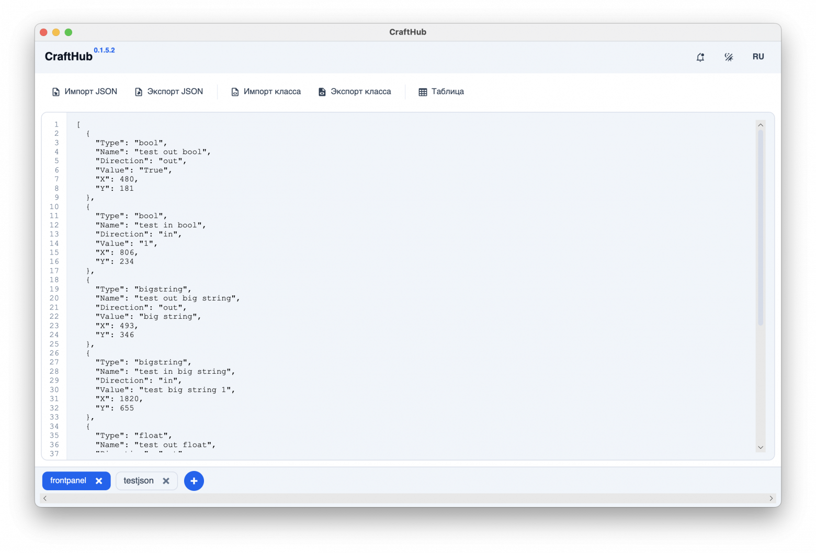
Task: Click the vertical scrollbar thumb in editor
Action: [761, 227]
